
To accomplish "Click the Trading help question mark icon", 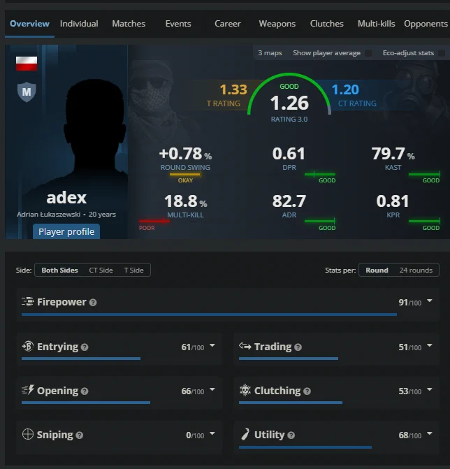I will pyautogui.click(x=298, y=347).
